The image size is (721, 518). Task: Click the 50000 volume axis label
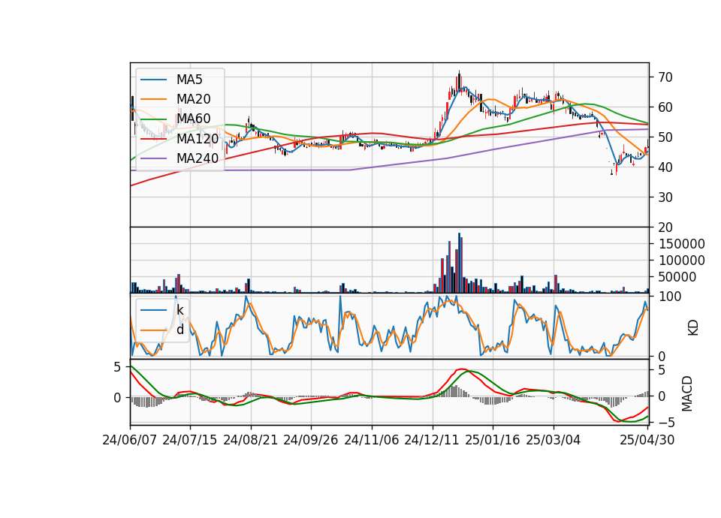tap(677, 277)
